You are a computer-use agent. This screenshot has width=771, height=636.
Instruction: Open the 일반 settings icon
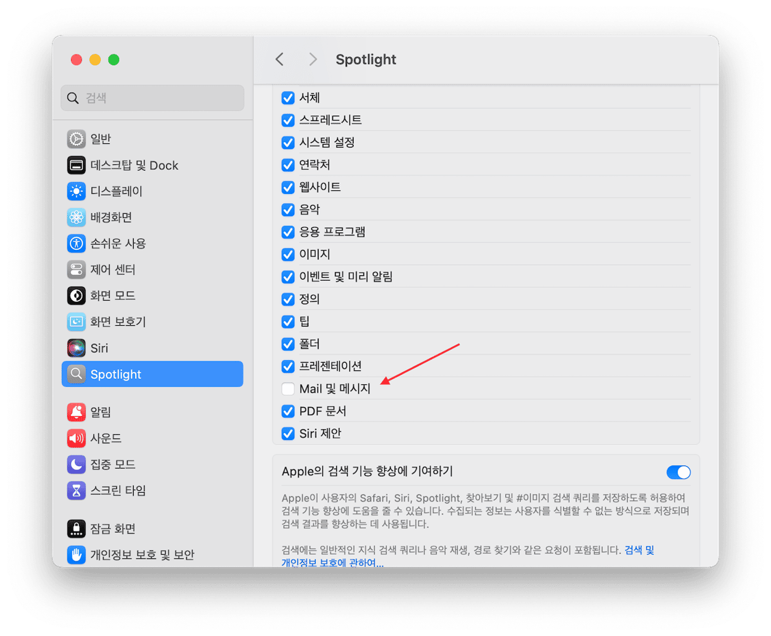pos(76,139)
